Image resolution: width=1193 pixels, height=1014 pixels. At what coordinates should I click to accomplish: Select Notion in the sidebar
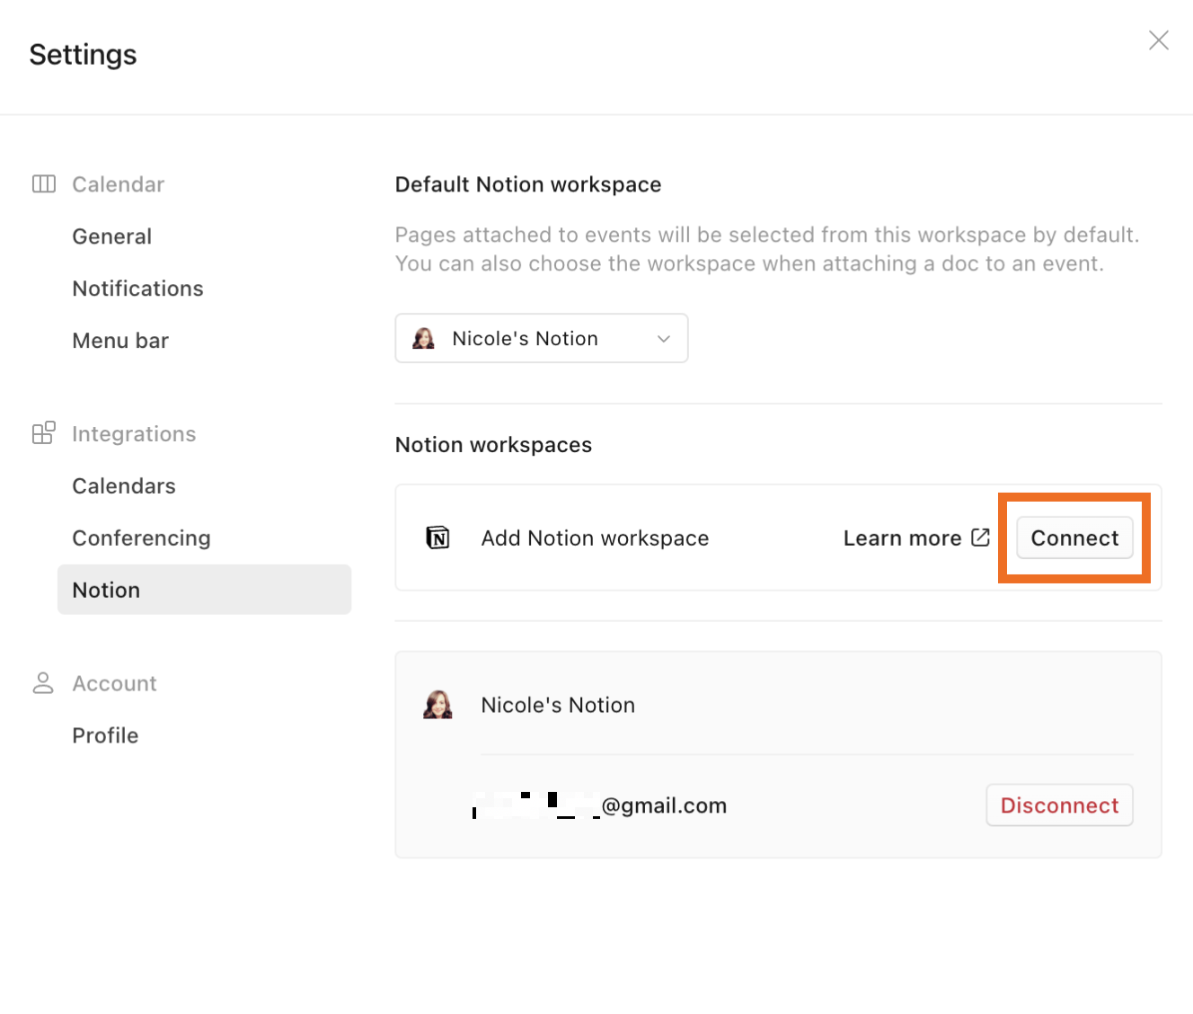click(x=204, y=590)
